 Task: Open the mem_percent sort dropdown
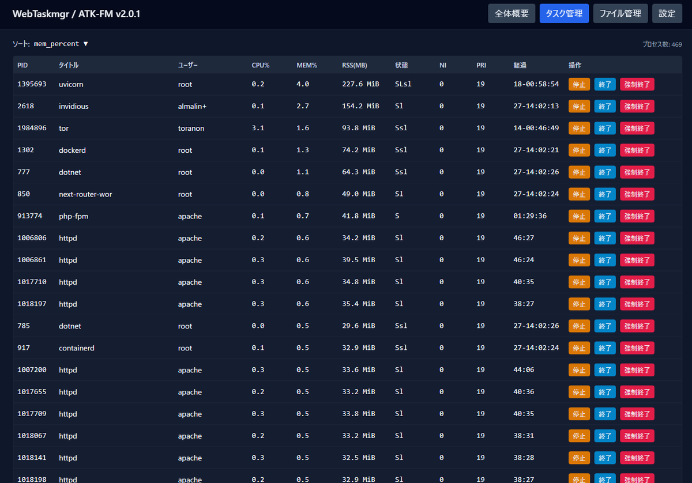click(61, 44)
